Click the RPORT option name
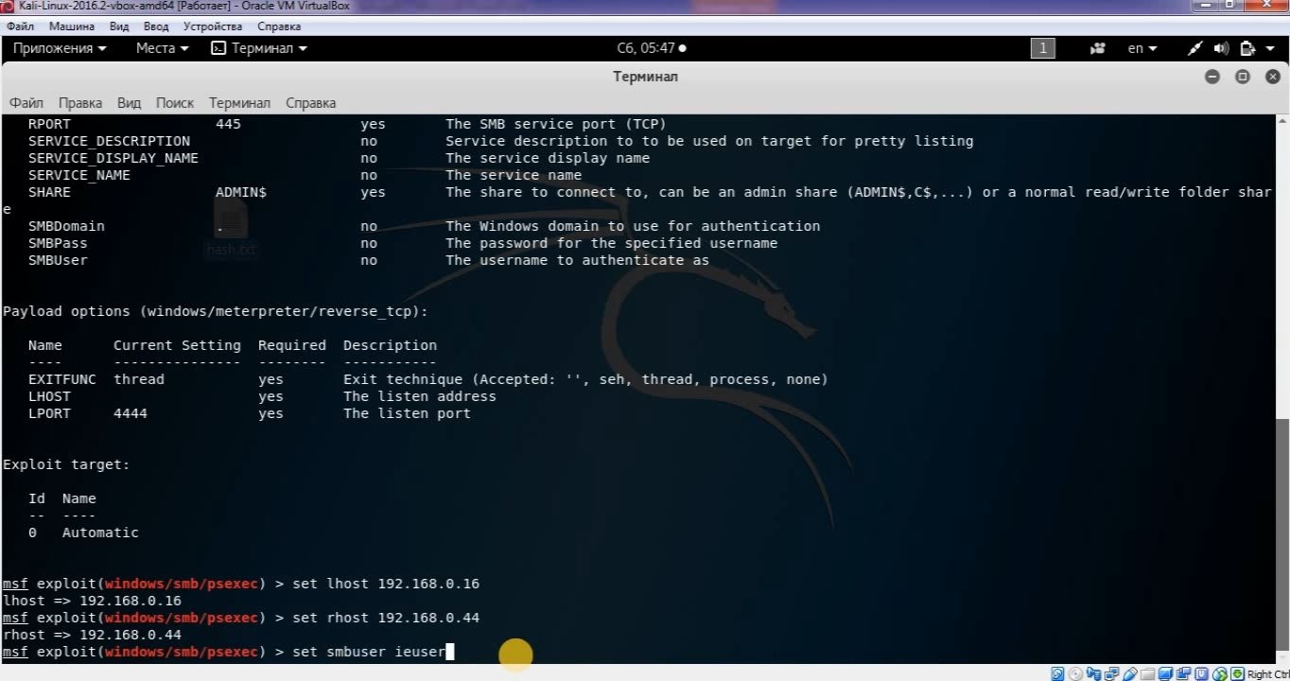This screenshot has height=681, width=1290. pyautogui.click(x=49, y=124)
